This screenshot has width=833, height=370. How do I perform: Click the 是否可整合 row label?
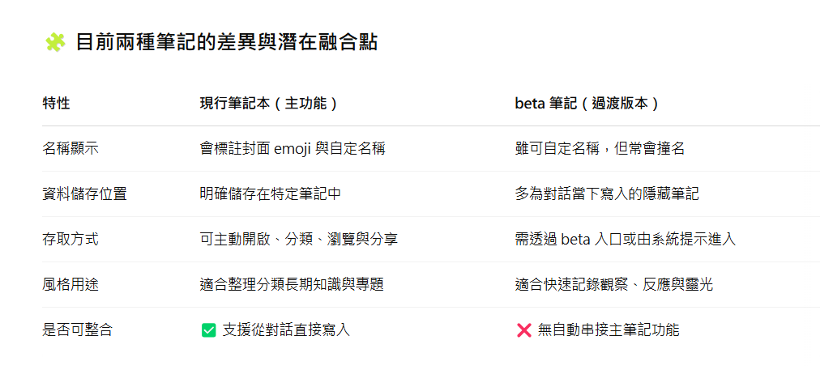78,330
